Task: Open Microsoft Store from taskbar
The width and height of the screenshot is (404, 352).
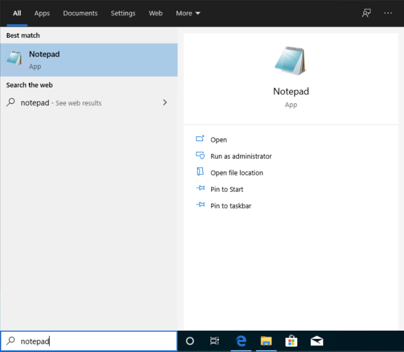Action: (x=291, y=341)
